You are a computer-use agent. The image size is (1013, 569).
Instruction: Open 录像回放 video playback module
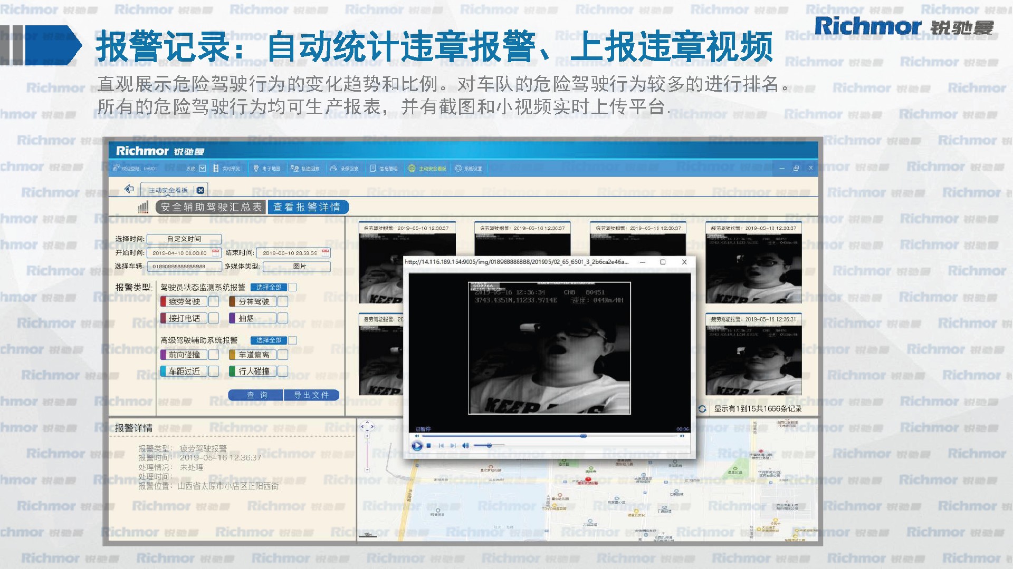click(x=344, y=169)
